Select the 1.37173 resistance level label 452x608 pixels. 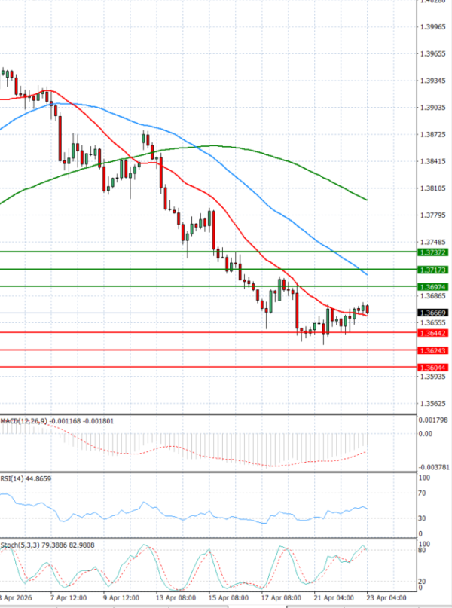pos(433,270)
